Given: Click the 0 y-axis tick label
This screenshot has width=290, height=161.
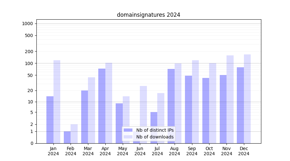Looking at the screenshot, I should [32, 143].
